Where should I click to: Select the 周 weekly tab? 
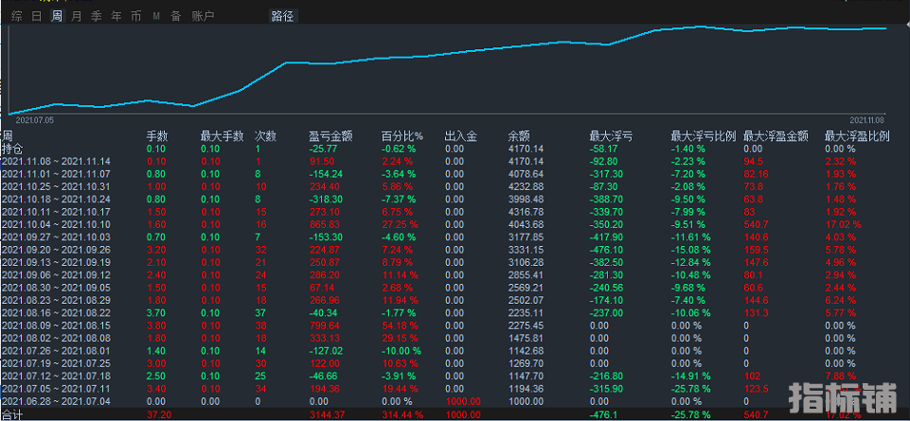coord(56,16)
